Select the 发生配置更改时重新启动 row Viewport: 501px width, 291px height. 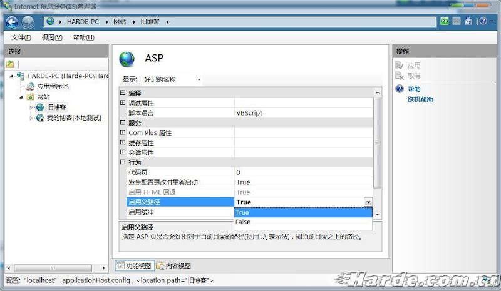click(249, 182)
